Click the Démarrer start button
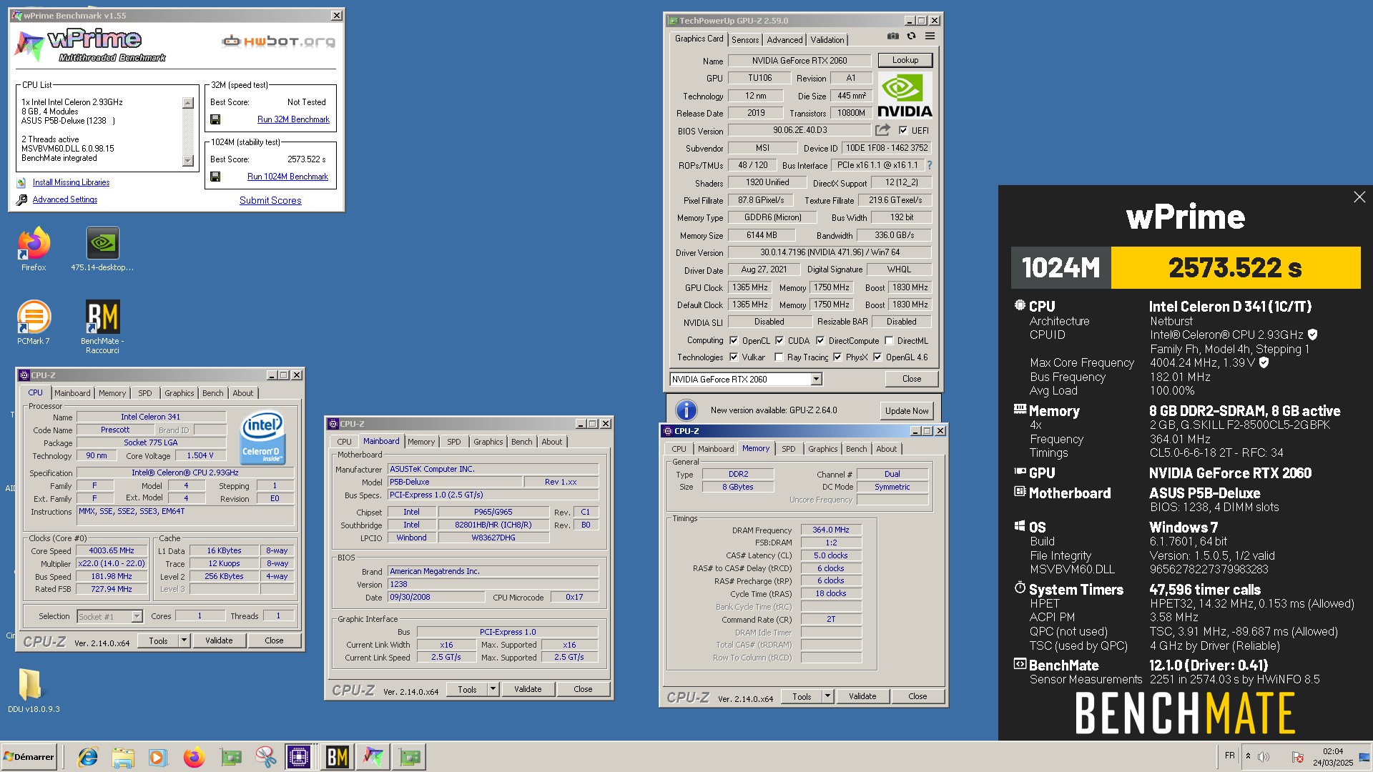Viewport: 1373px width, 772px height. 29,757
